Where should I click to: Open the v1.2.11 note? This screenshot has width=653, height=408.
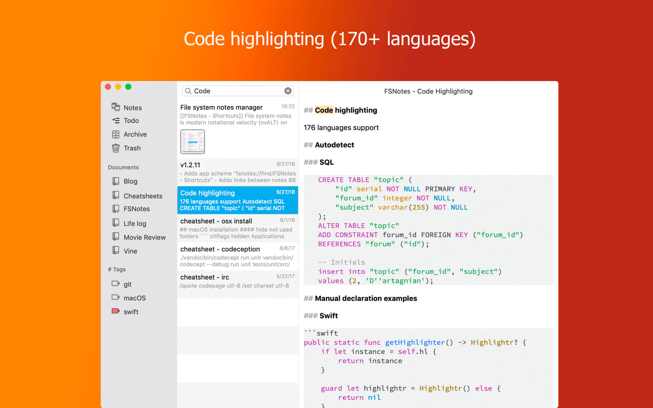pos(237,172)
